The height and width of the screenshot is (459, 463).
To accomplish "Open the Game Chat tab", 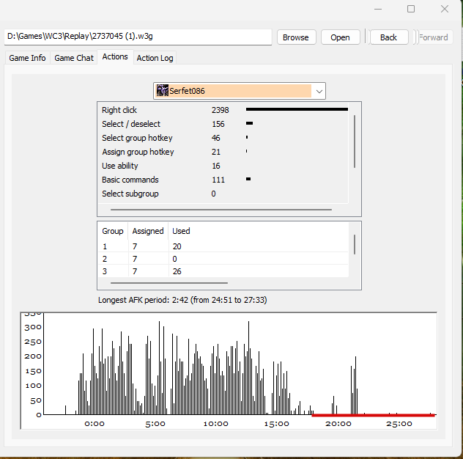I will pyautogui.click(x=74, y=58).
